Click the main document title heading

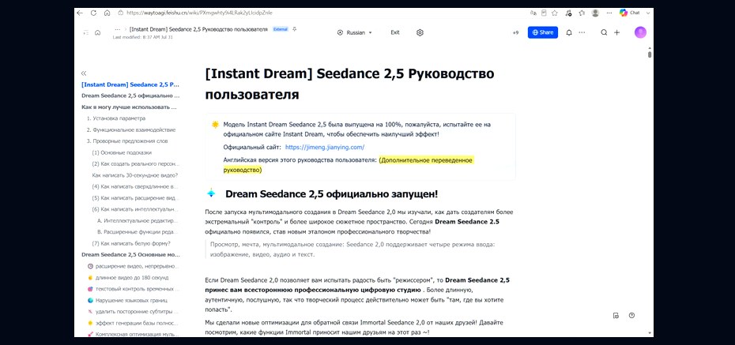(x=349, y=84)
